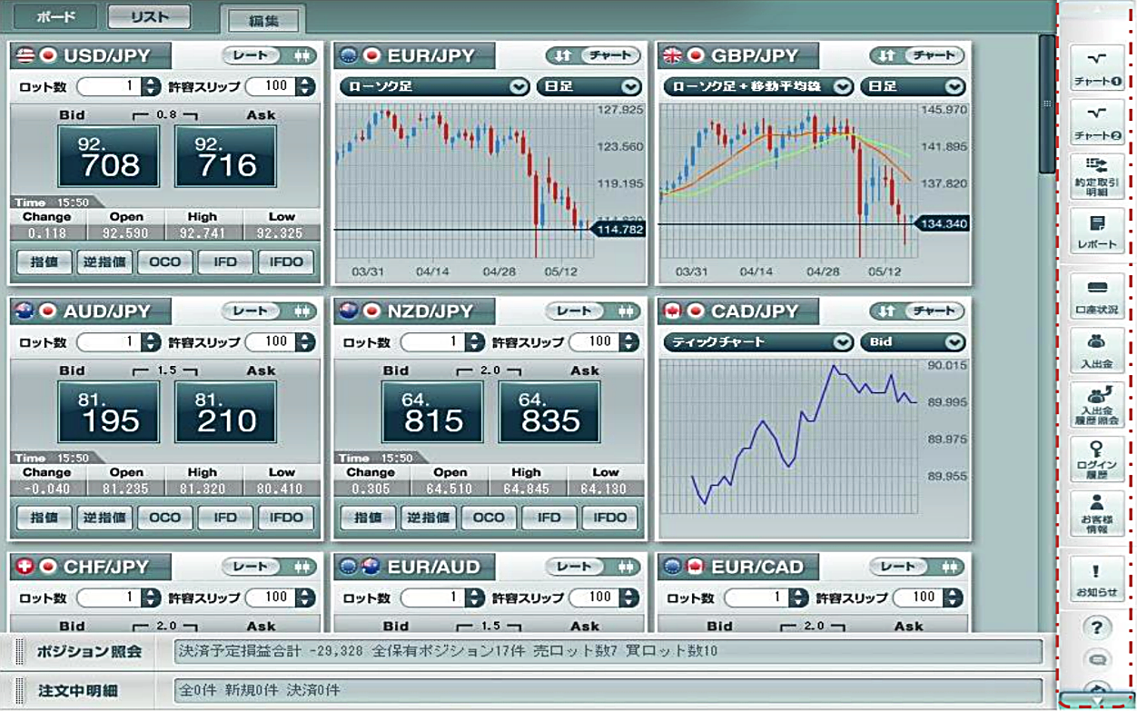The height and width of the screenshot is (711, 1137).
Task: Click EUR/CAD ロット数 input field
Action: (756, 597)
